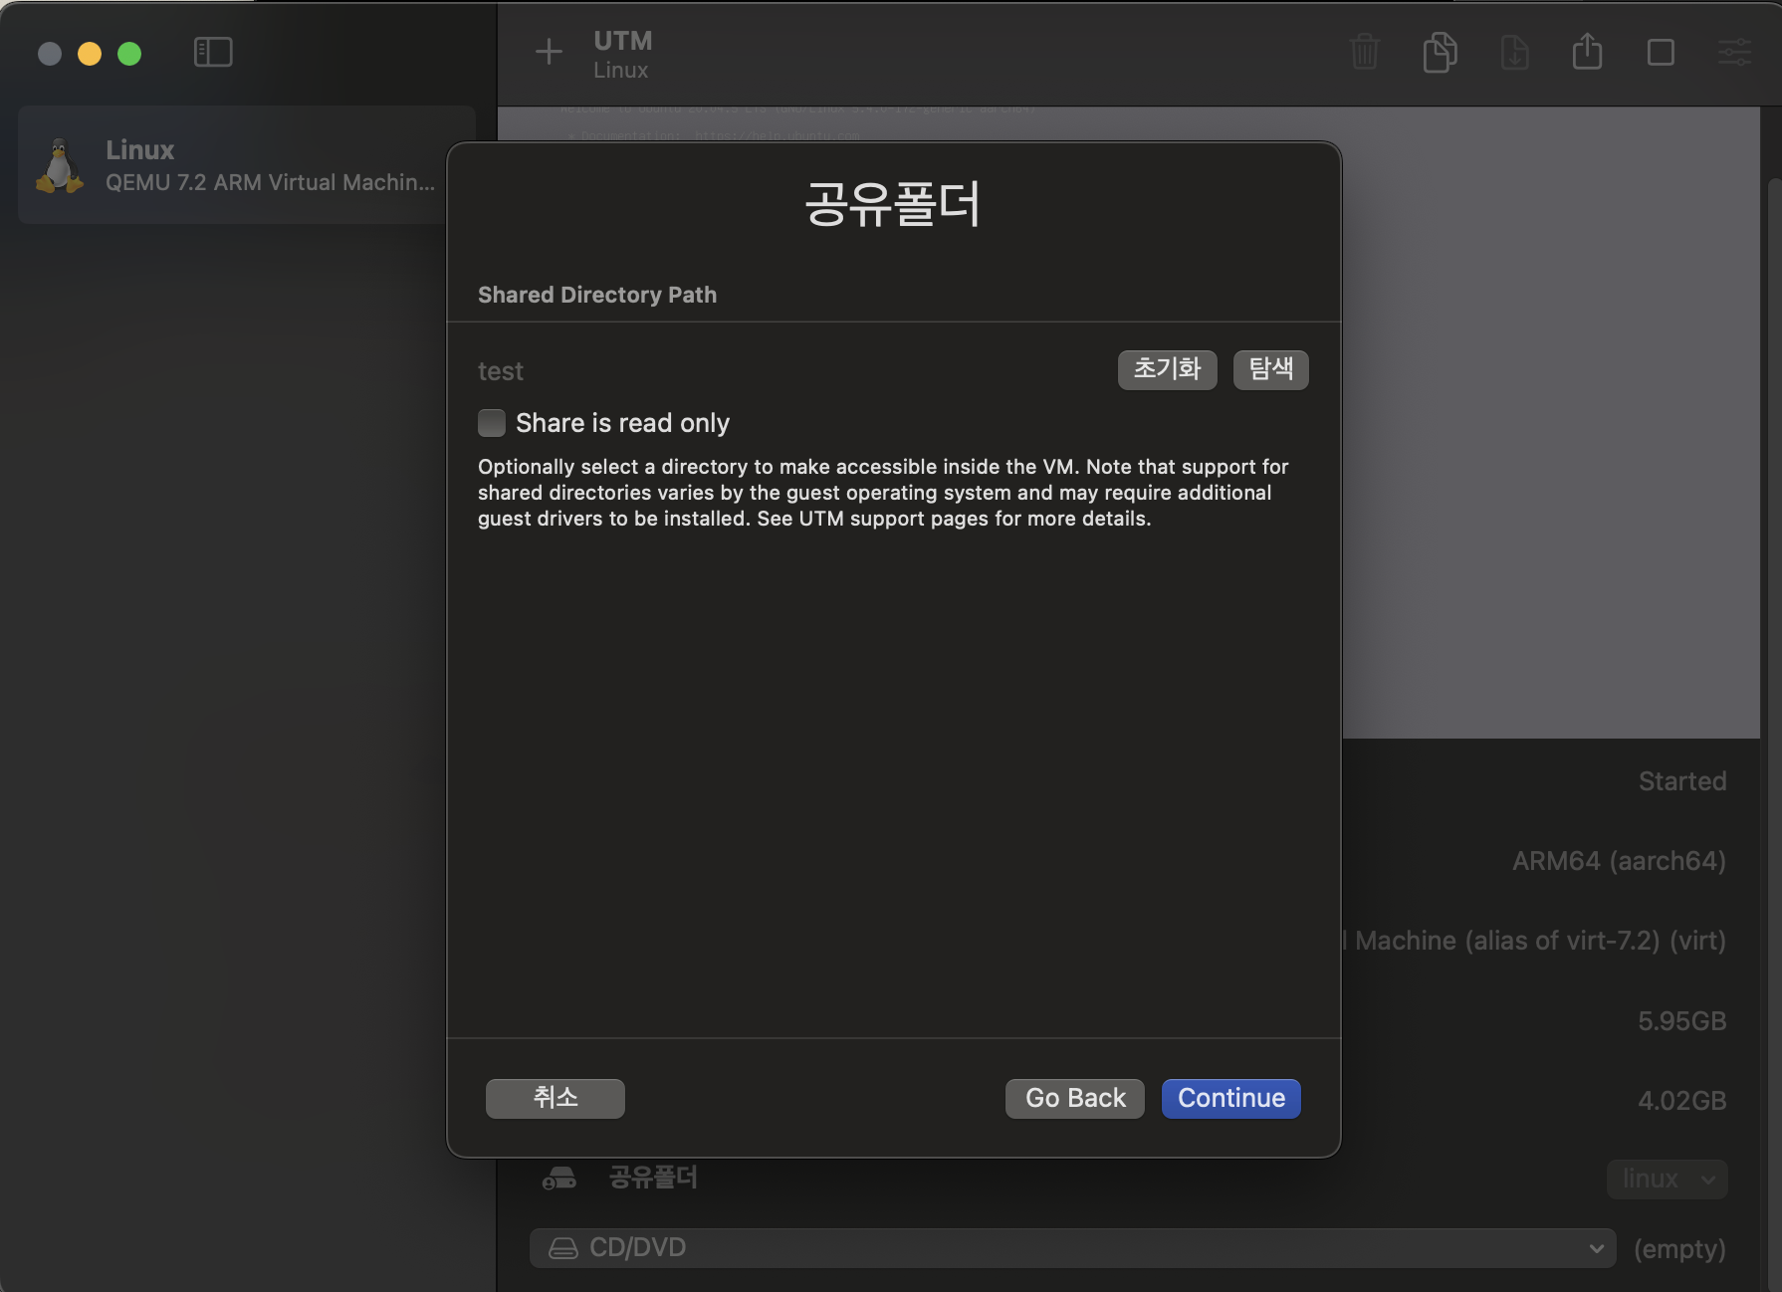
Task: Click the shared folder drive icon
Action: pos(558,1179)
